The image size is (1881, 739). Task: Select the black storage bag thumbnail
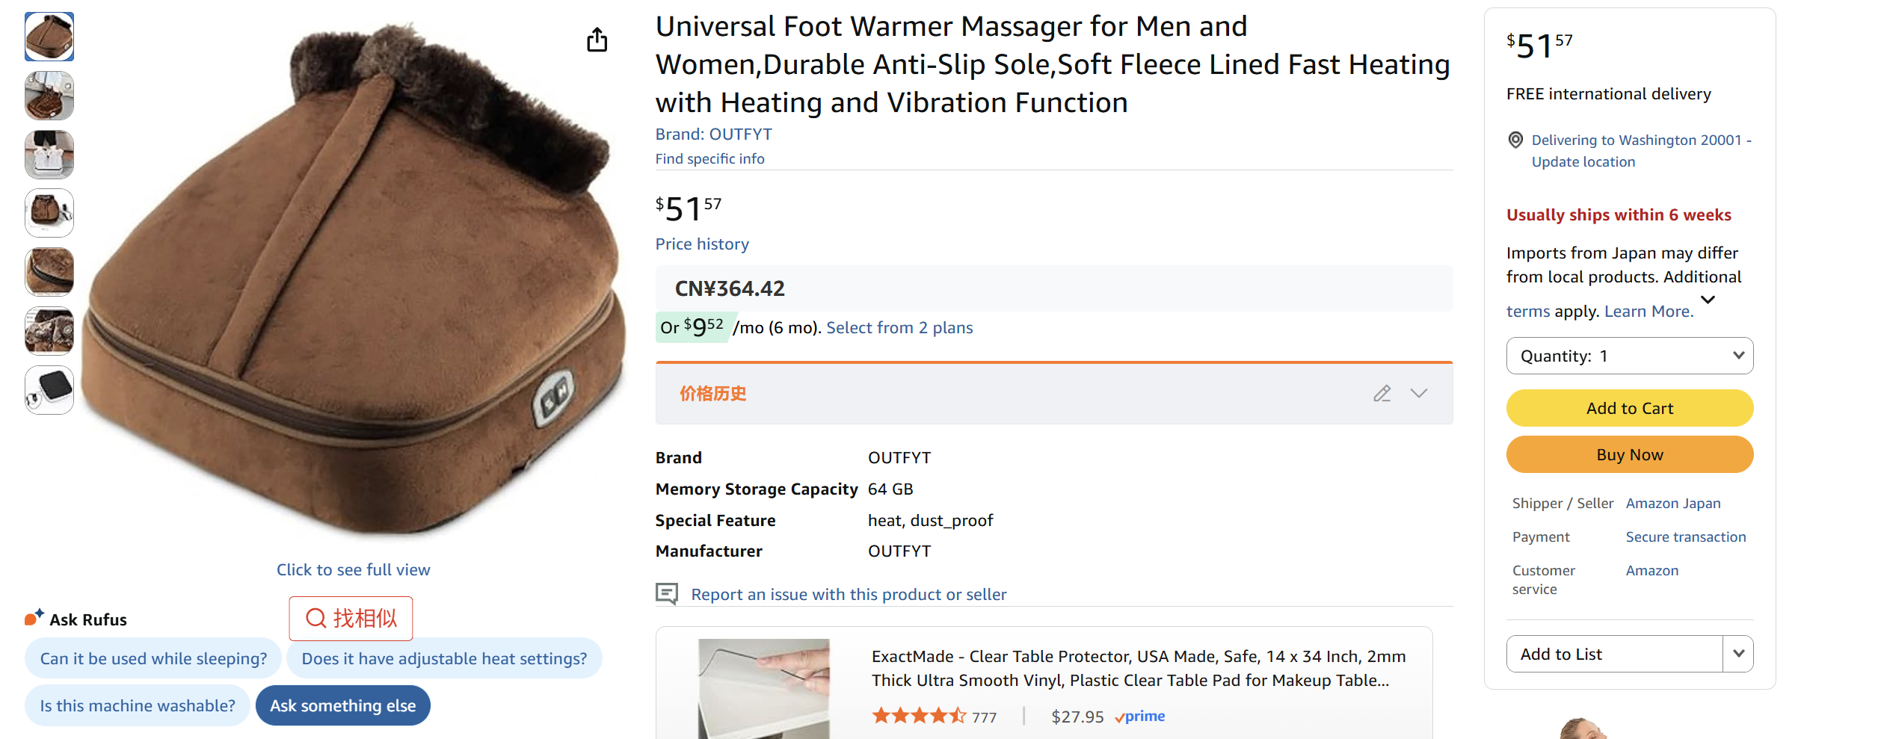click(x=49, y=389)
